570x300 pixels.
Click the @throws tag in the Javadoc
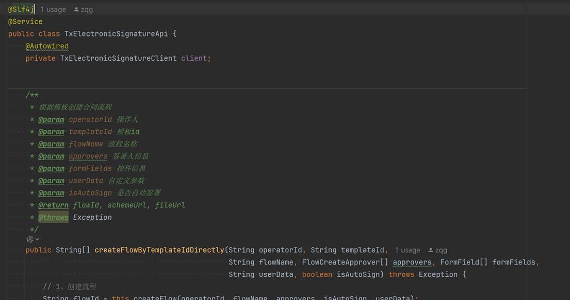pyautogui.click(x=53, y=218)
